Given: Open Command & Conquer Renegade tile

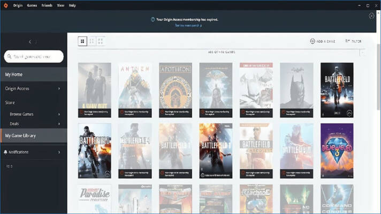Looking at the screenshot, I should tap(256, 199).
